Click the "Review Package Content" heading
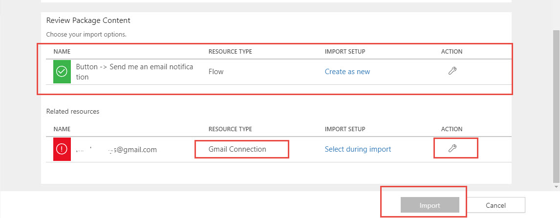Image resolution: width=560 pixels, height=218 pixels. coord(88,20)
